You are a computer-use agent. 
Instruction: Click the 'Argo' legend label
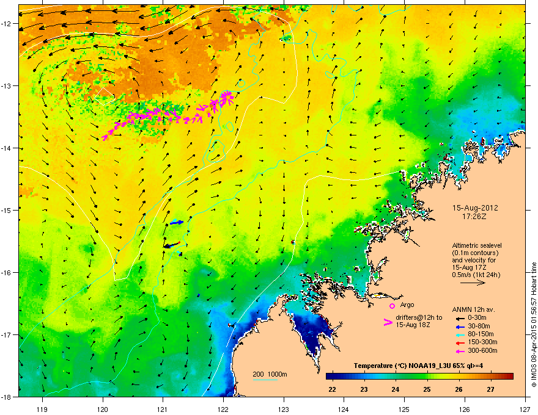point(407,305)
